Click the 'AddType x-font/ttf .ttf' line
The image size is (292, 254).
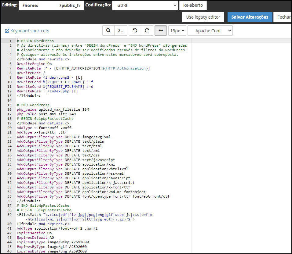tap(42, 132)
